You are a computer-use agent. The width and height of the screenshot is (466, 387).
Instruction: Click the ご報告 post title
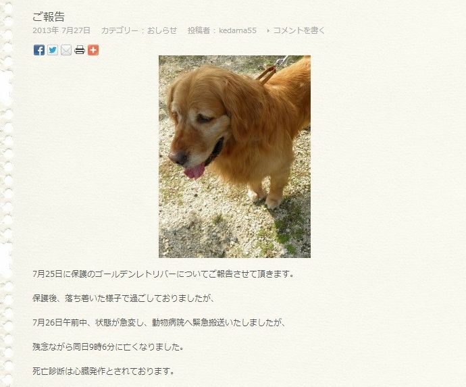coord(49,17)
